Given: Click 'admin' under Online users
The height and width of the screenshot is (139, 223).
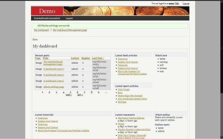Looking at the screenshot, I should pos(161,131).
